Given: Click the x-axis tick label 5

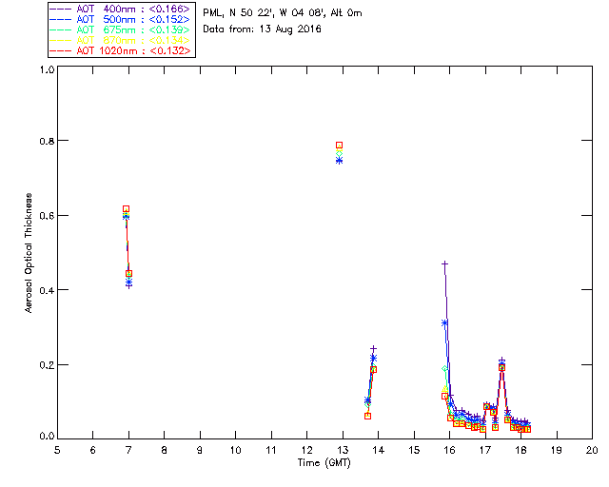Looking at the screenshot, I should pyautogui.click(x=57, y=450).
